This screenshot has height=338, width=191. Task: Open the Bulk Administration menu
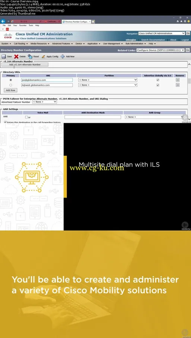coord(136,43)
